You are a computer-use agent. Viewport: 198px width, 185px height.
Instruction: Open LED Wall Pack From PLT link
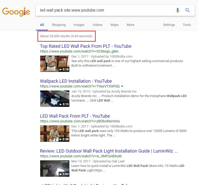click(x=75, y=116)
